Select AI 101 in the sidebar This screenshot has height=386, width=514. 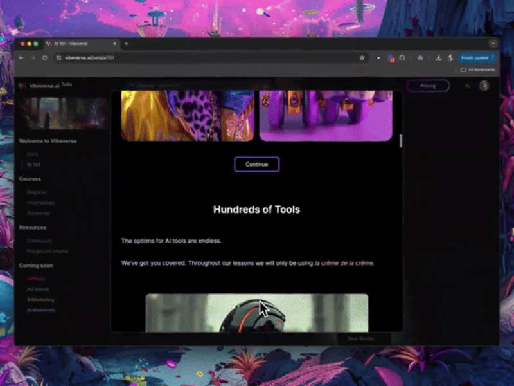[x=33, y=165]
